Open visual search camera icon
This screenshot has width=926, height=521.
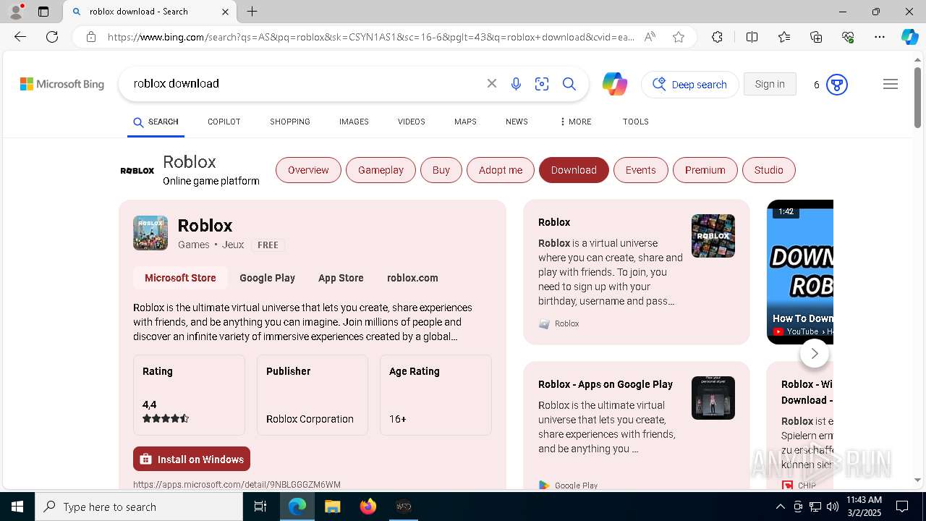542,84
